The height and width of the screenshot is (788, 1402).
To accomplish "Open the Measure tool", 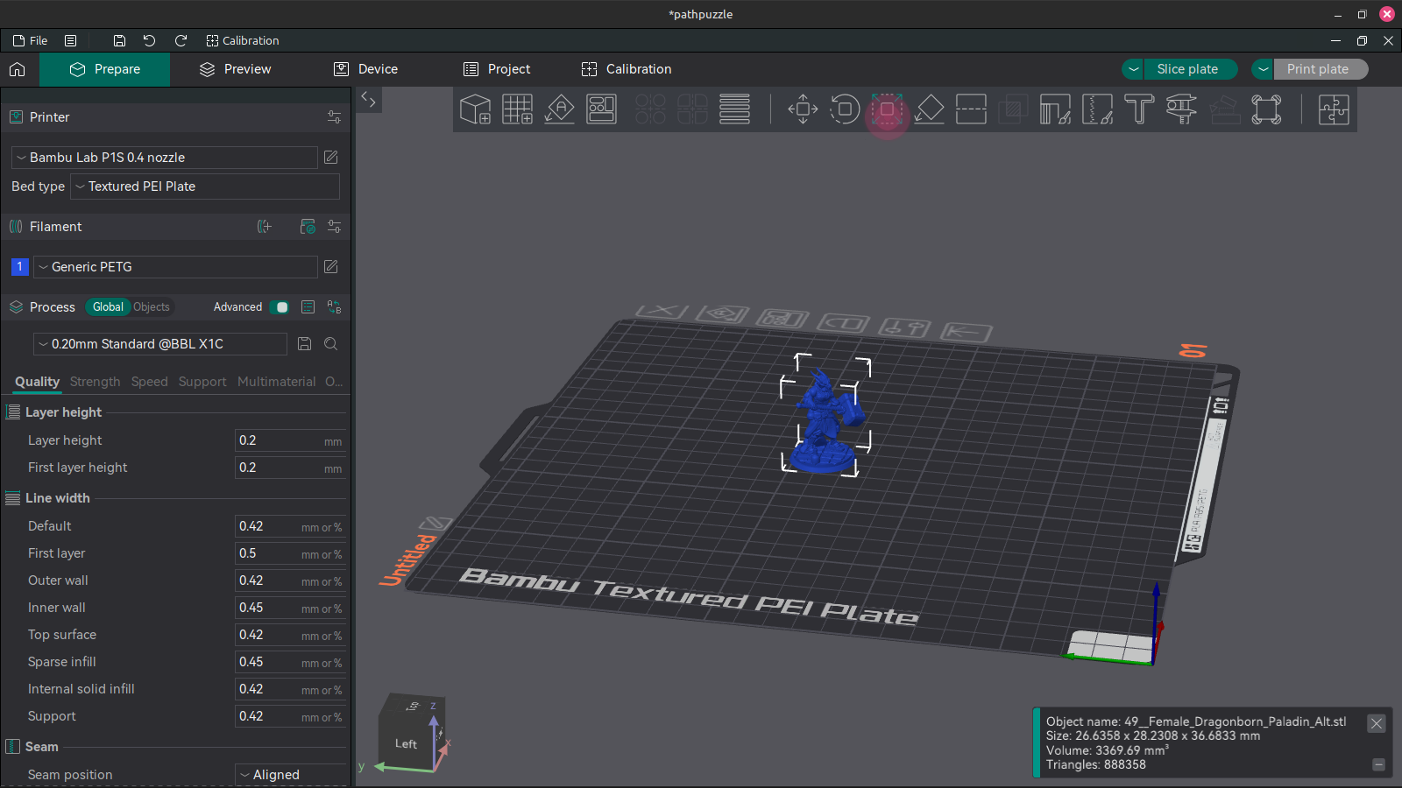I will 1181,109.
